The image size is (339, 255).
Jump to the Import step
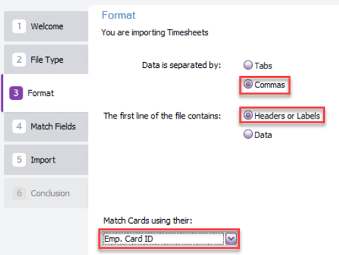coord(46,160)
